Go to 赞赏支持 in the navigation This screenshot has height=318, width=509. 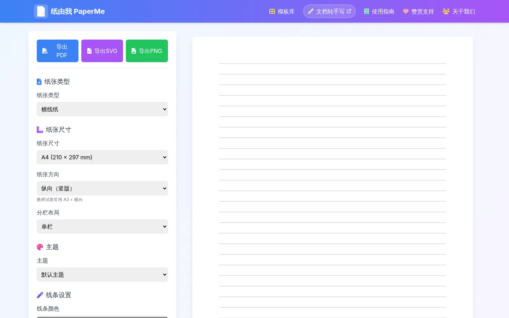pos(419,11)
